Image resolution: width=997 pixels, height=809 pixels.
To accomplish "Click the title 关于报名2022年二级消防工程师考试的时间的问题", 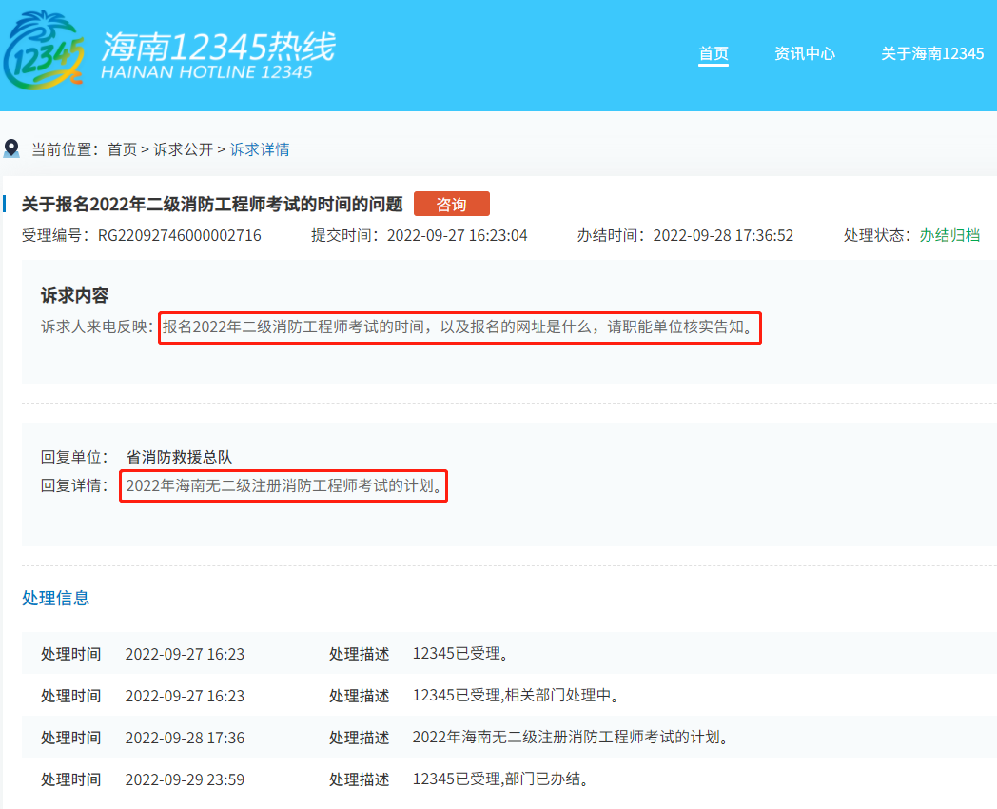I will tap(212, 205).
